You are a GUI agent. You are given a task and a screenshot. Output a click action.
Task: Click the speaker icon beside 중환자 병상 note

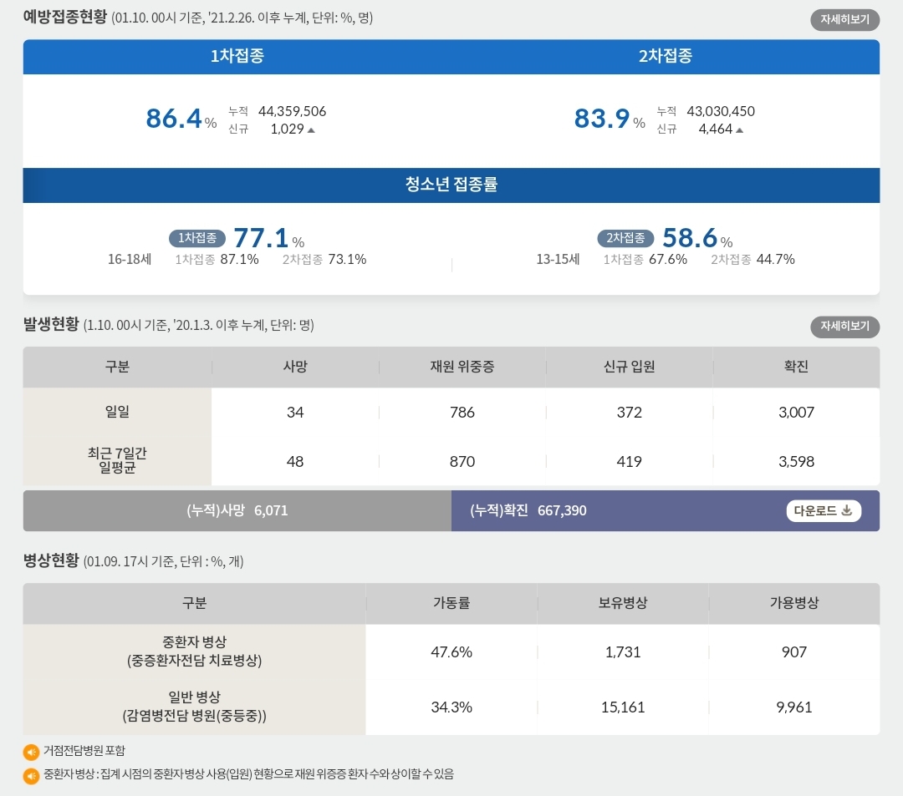point(31,775)
